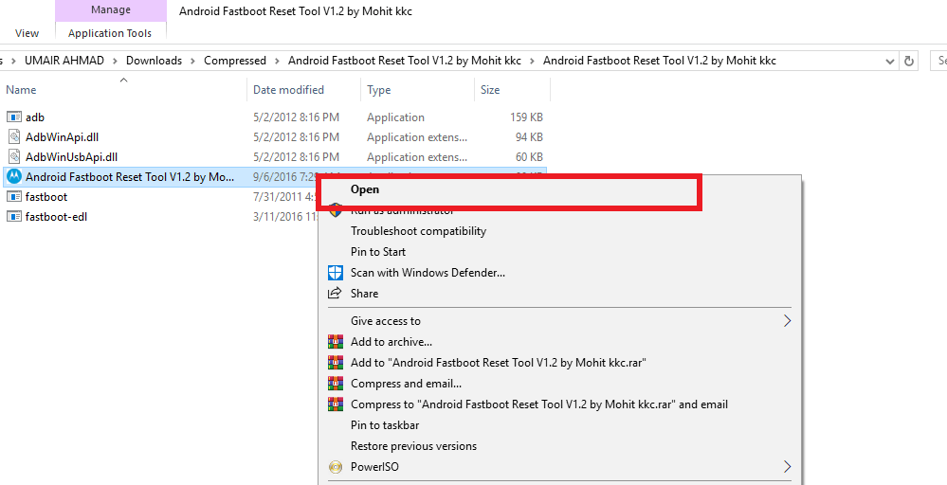The width and height of the screenshot is (947, 485).
Task: Open the View ribbon tab
Action: point(27,33)
